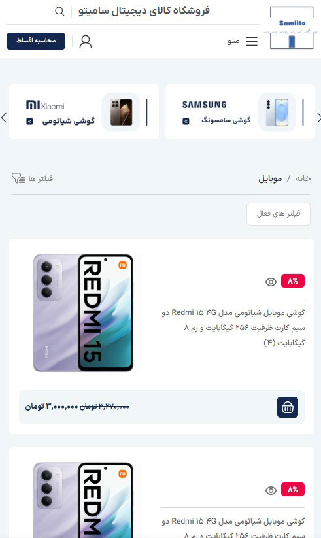The image size is (321, 538).
Task: Open the hamburger منو icon
Action: [252, 41]
